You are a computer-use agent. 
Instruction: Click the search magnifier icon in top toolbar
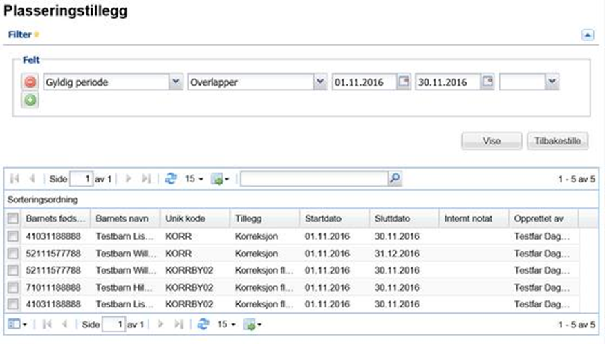click(394, 178)
